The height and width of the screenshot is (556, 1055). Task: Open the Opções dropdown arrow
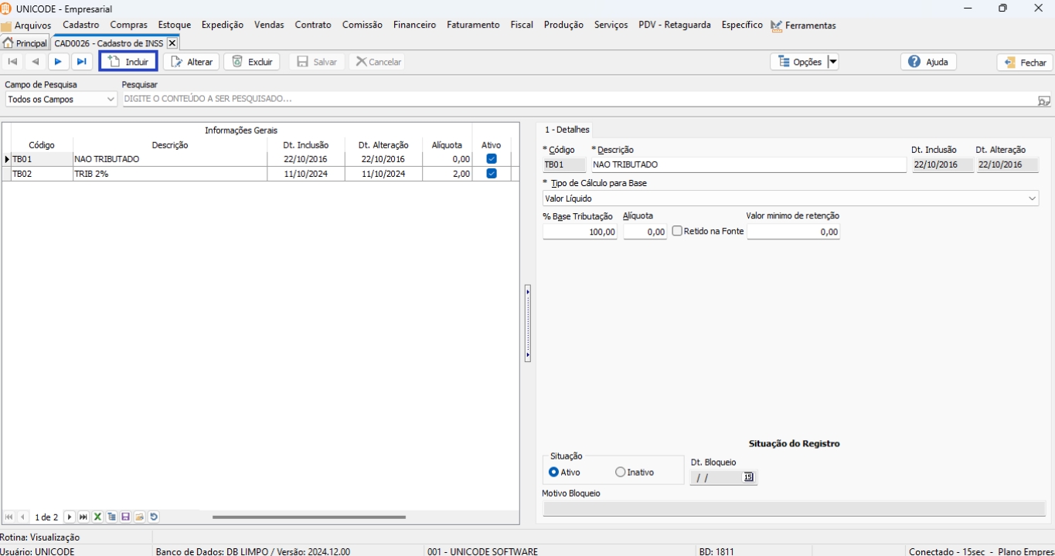point(832,62)
